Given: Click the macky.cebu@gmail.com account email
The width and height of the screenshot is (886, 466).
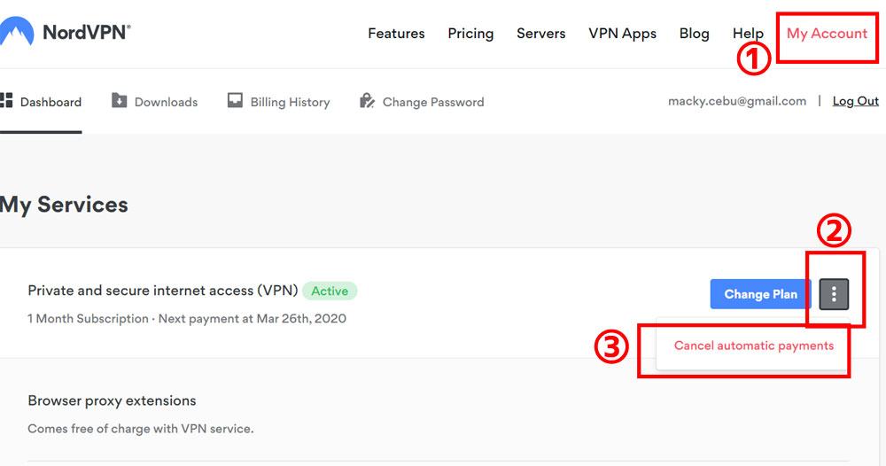Looking at the screenshot, I should 737,101.
